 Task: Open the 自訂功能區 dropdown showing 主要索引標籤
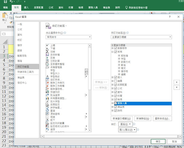click(141, 37)
